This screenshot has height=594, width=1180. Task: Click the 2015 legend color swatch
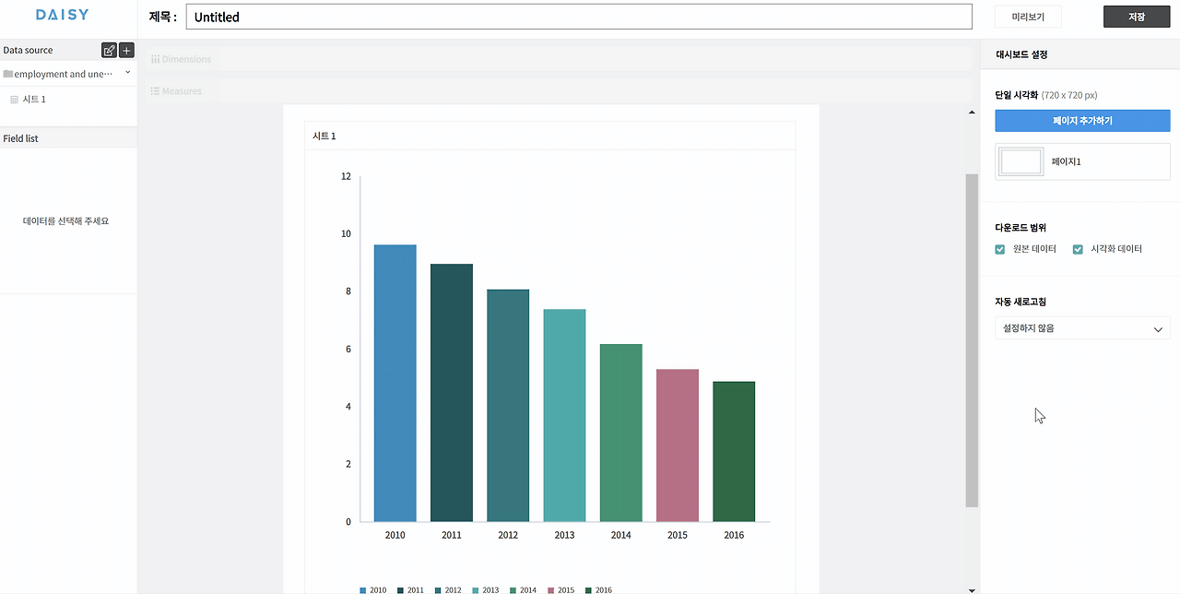coord(551,590)
